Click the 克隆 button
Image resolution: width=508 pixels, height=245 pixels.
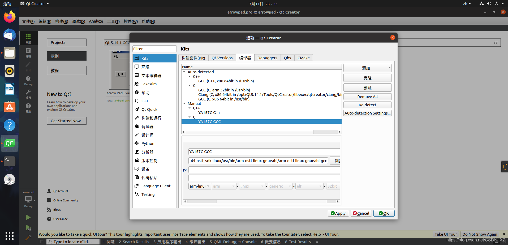pyautogui.click(x=367, y=78)
